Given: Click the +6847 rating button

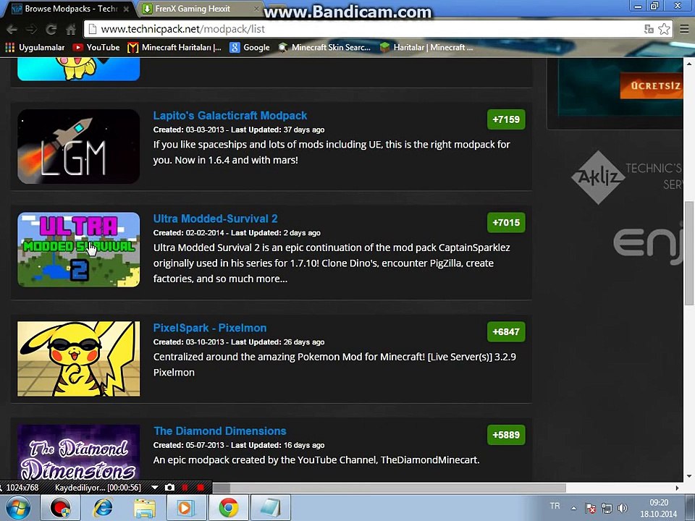Looking at the screenshot, I should [x=506, y=332].
